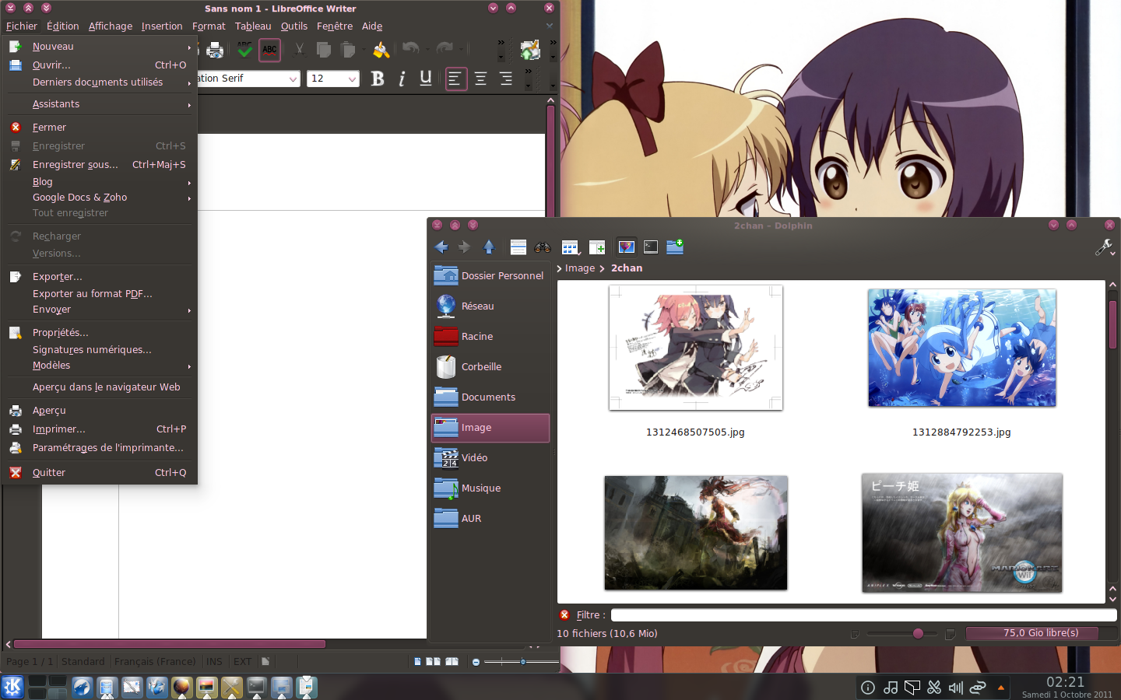Select Quitter in the Fichier menu
Image resolution: width=1121 pixels, height=700 pixels.
(100, 473)
